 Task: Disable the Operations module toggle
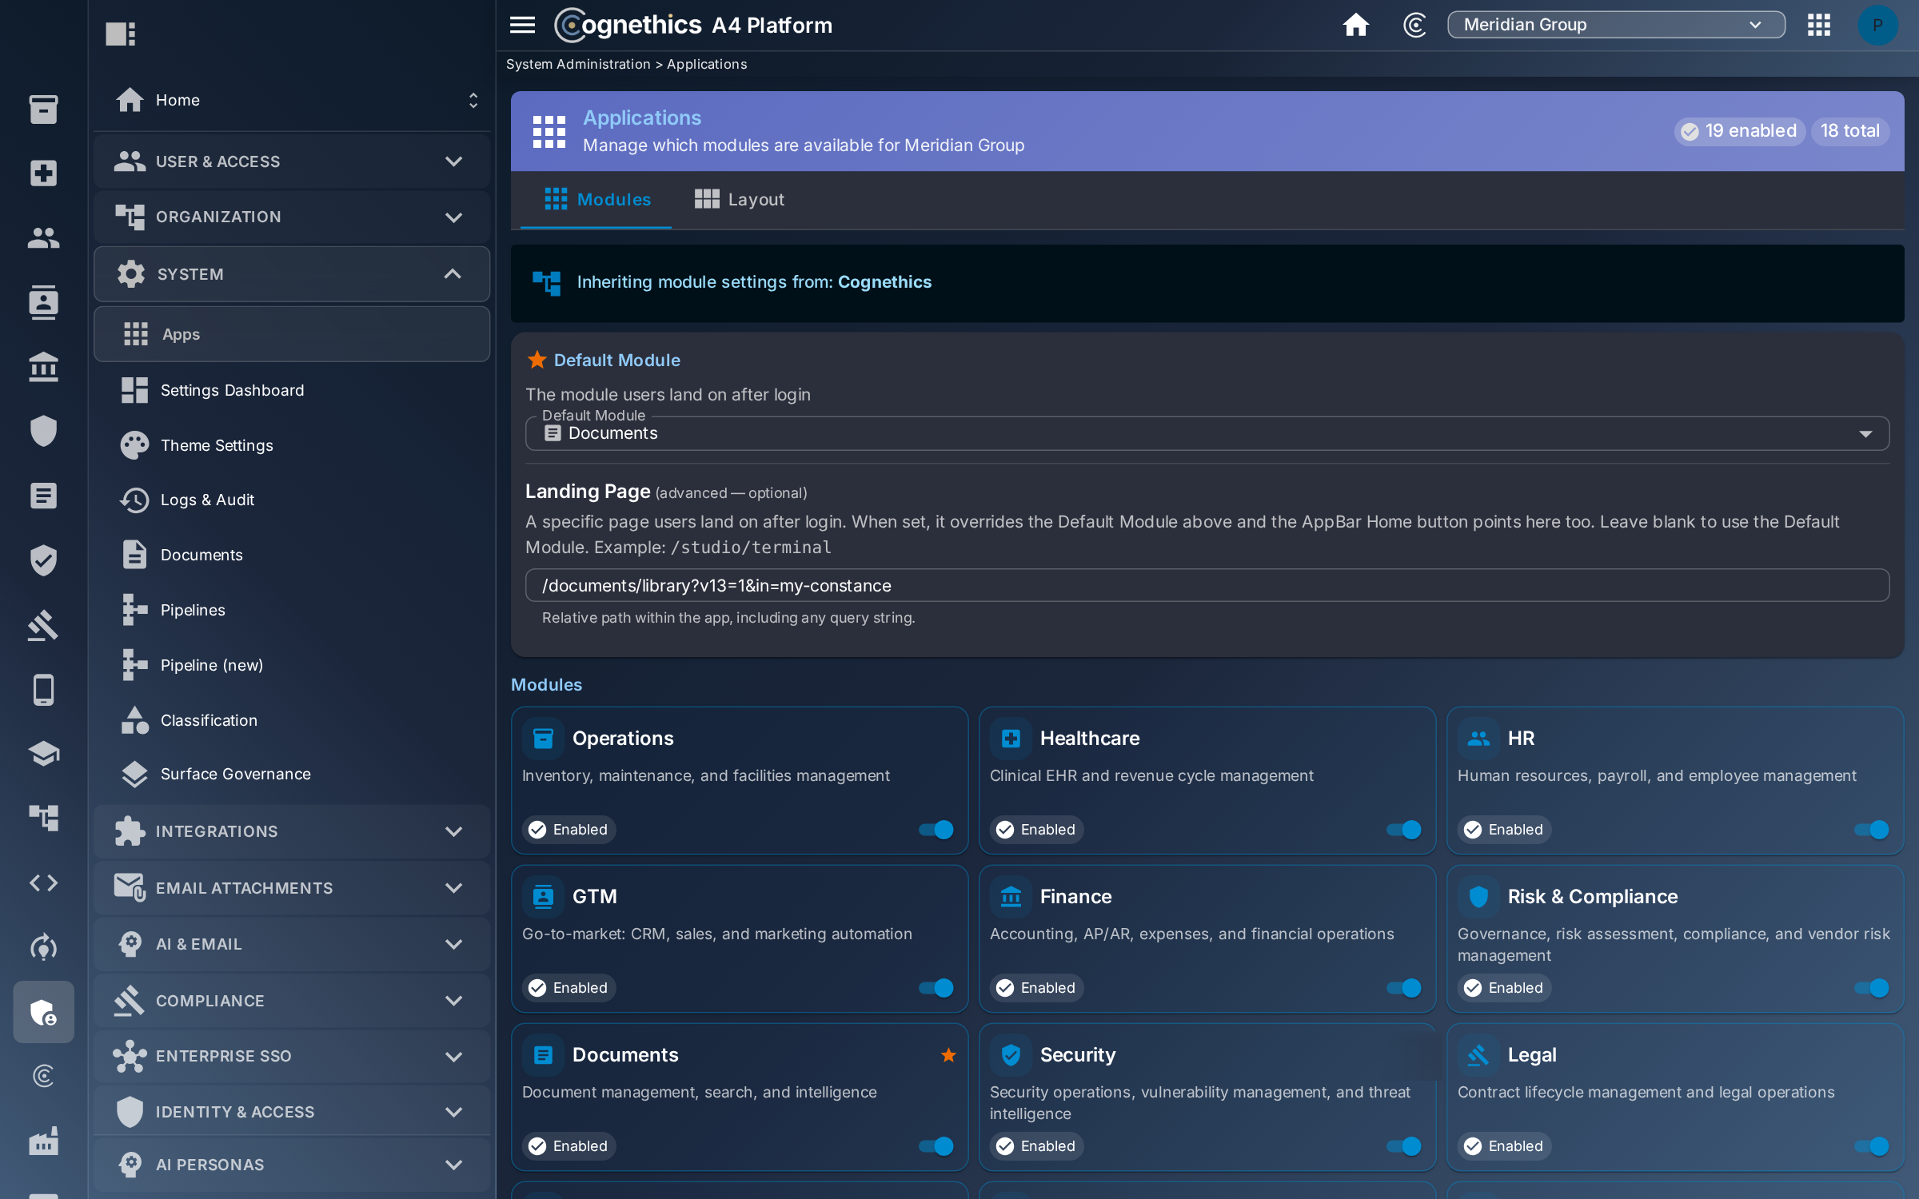pyautogui.click(x=936, y=830)
